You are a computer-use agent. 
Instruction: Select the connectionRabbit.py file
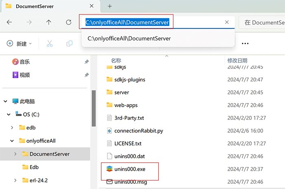[135, 131]
